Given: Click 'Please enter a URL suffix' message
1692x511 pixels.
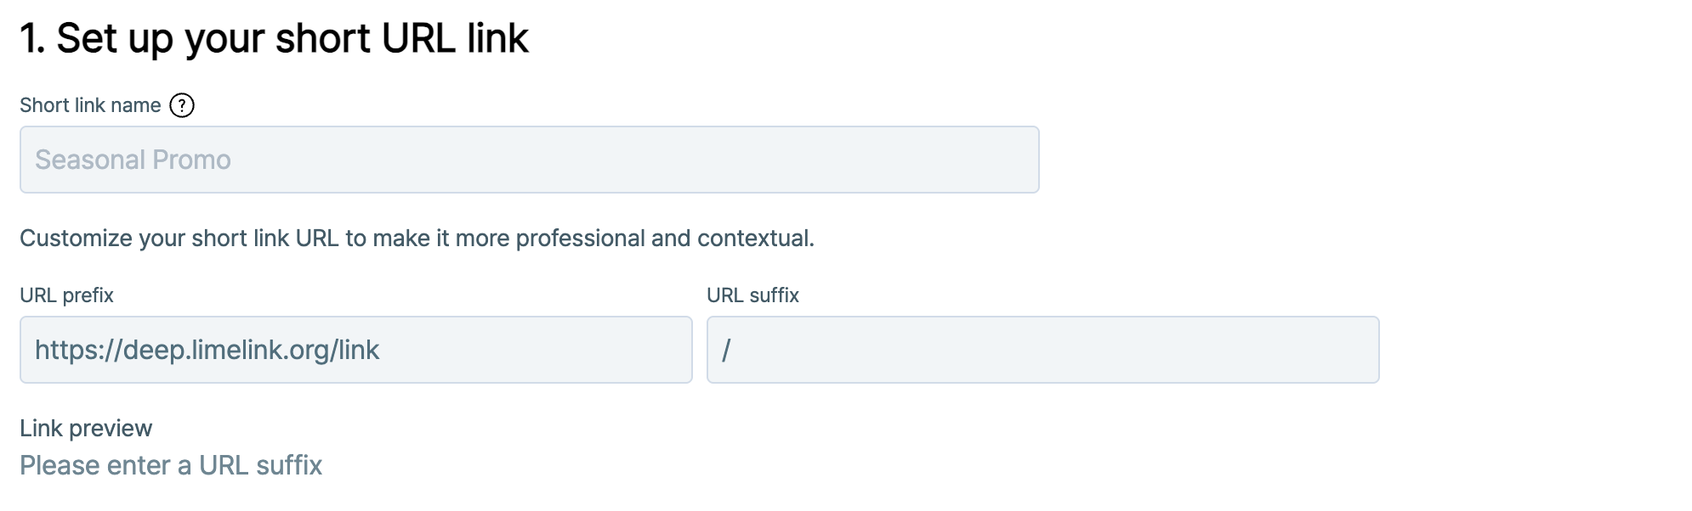Looking at the screenshot, I should [x=171, y=465].
